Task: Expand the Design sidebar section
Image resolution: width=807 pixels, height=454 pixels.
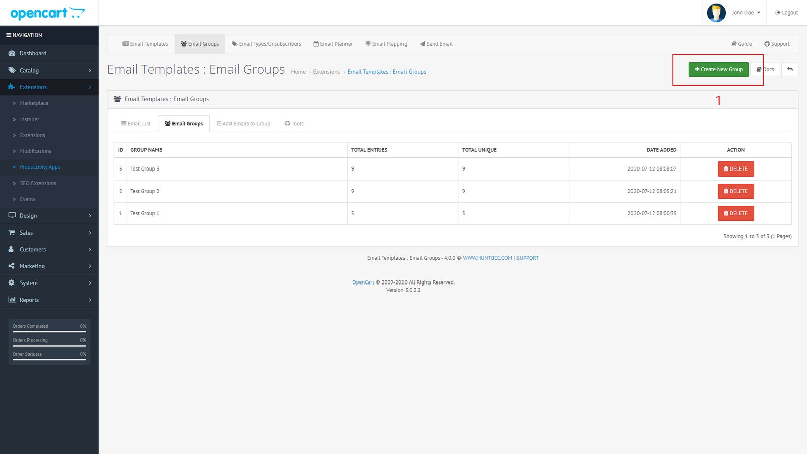Action: point(29,215)
